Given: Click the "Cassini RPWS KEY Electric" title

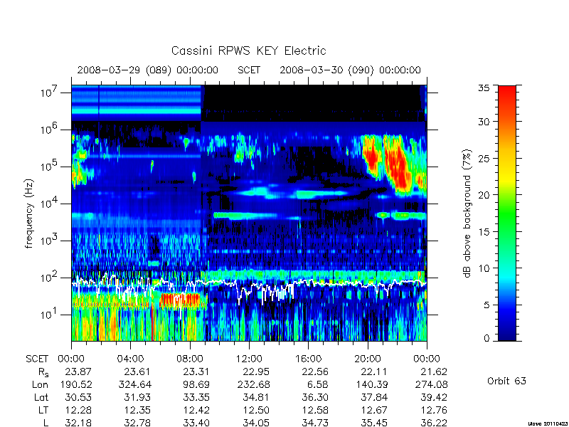Looking at the screenshot, I should [x=248, y=51].
